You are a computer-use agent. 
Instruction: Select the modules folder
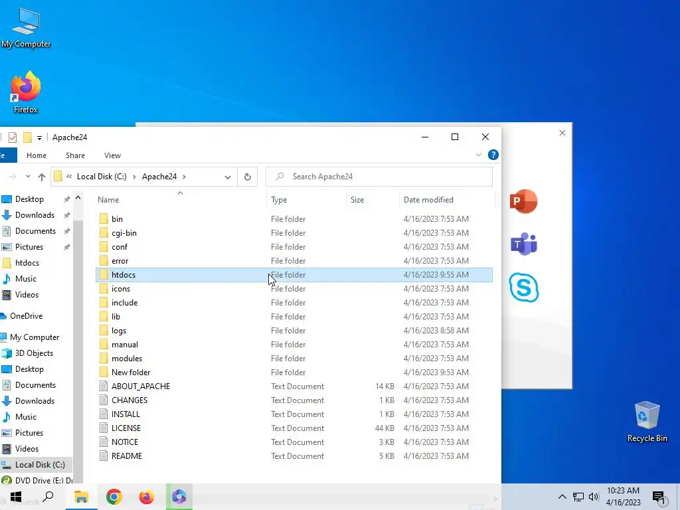tap(294, 358)
